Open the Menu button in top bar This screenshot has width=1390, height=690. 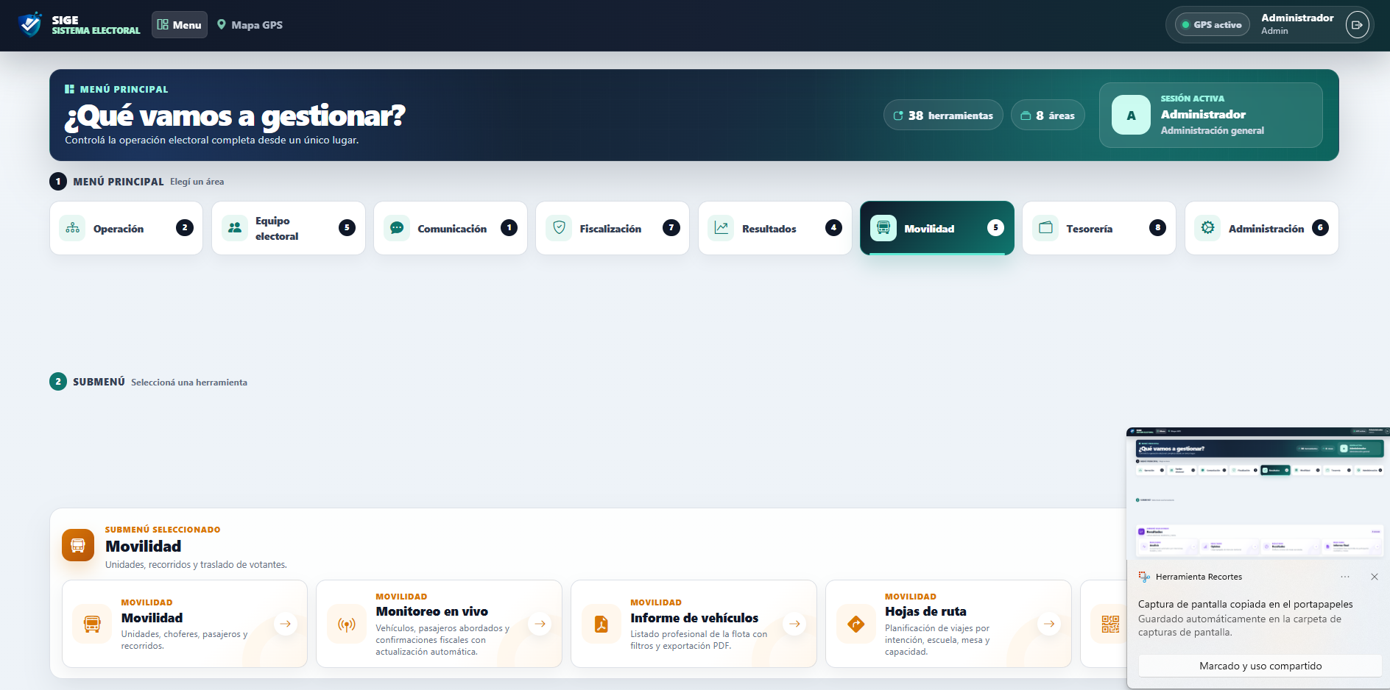(180, 25)
